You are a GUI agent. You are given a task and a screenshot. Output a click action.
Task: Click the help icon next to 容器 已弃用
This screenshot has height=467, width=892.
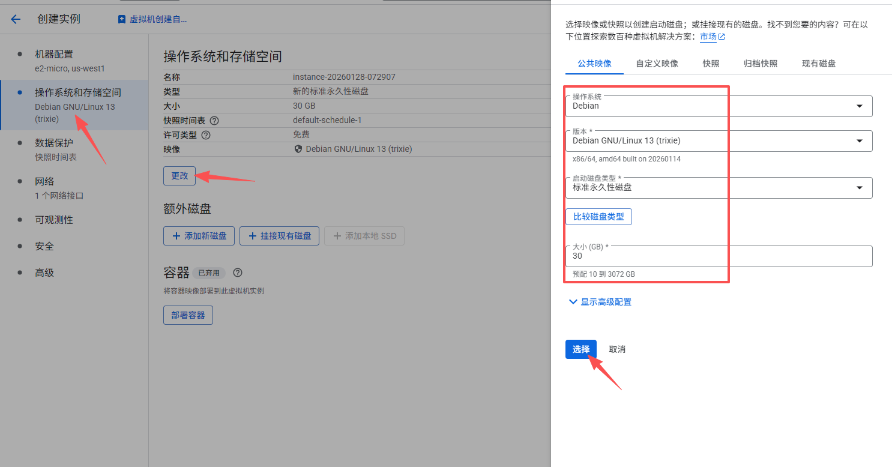238,273
